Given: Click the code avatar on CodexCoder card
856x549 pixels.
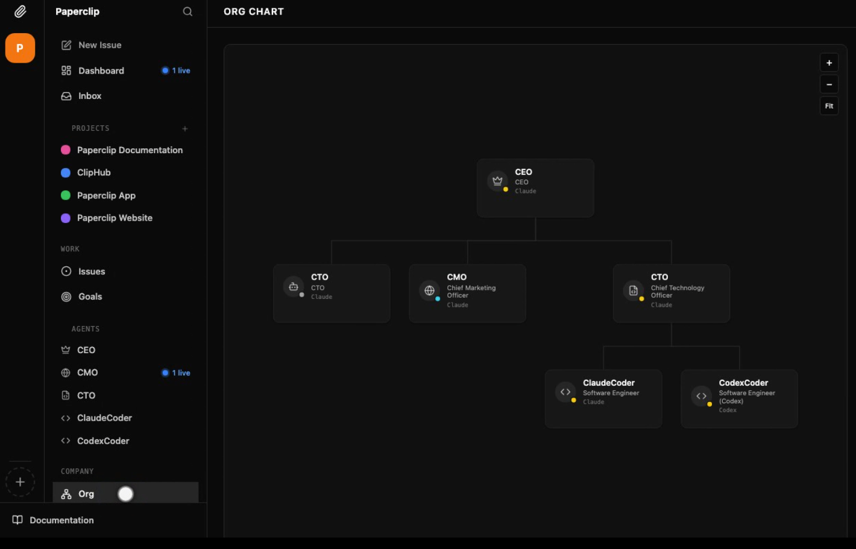Looking at the screenshot, I should tap(702, 396).
